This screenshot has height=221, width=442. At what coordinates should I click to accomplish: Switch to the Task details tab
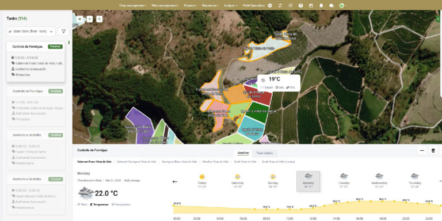tap(264, 153)
